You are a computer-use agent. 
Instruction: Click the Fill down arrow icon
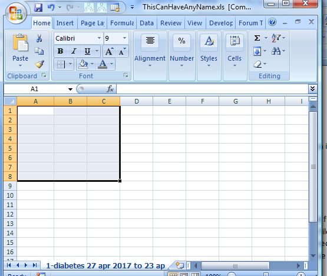pyautogui.click(x=257, y=51)
